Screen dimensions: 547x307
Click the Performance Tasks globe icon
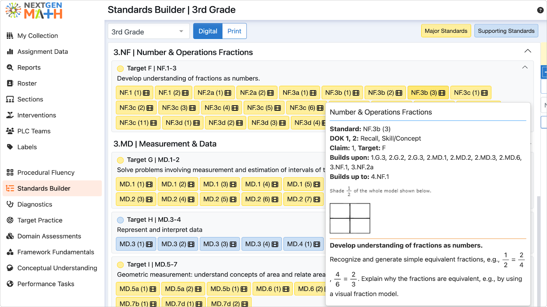pos(10,284)
